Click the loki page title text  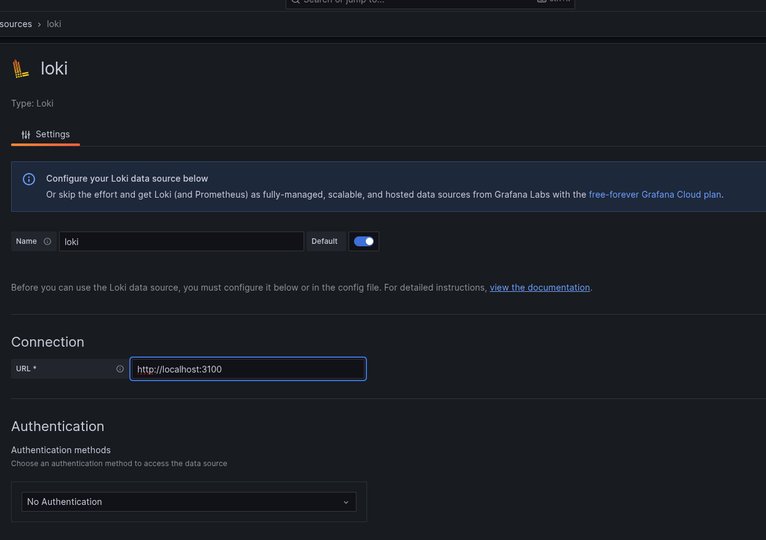(54, 68)
